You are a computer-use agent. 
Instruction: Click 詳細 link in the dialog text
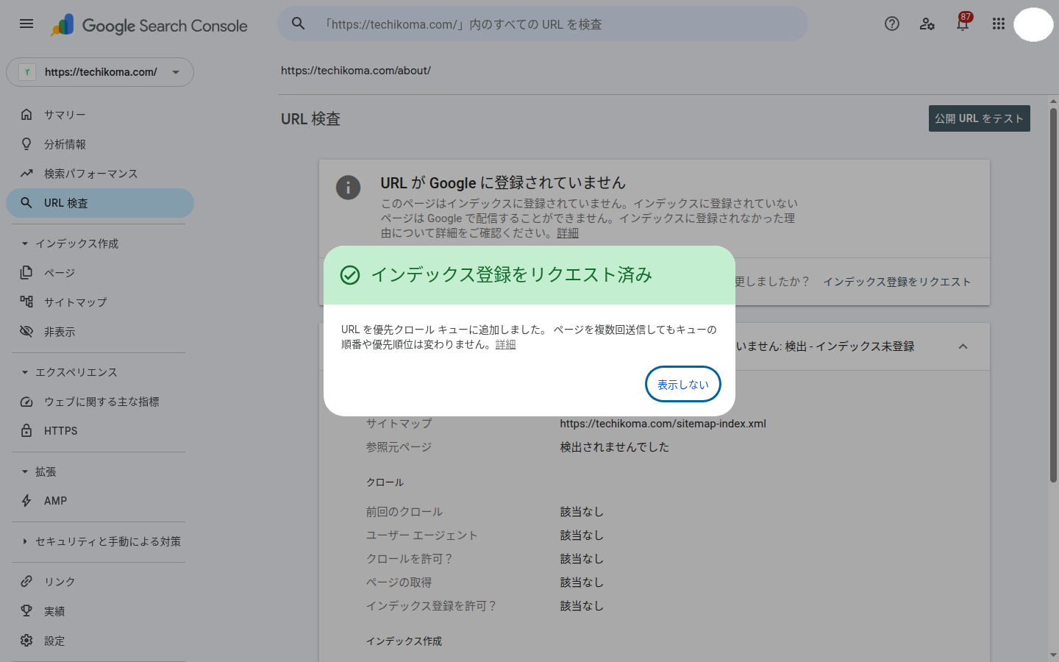point(506,344)
